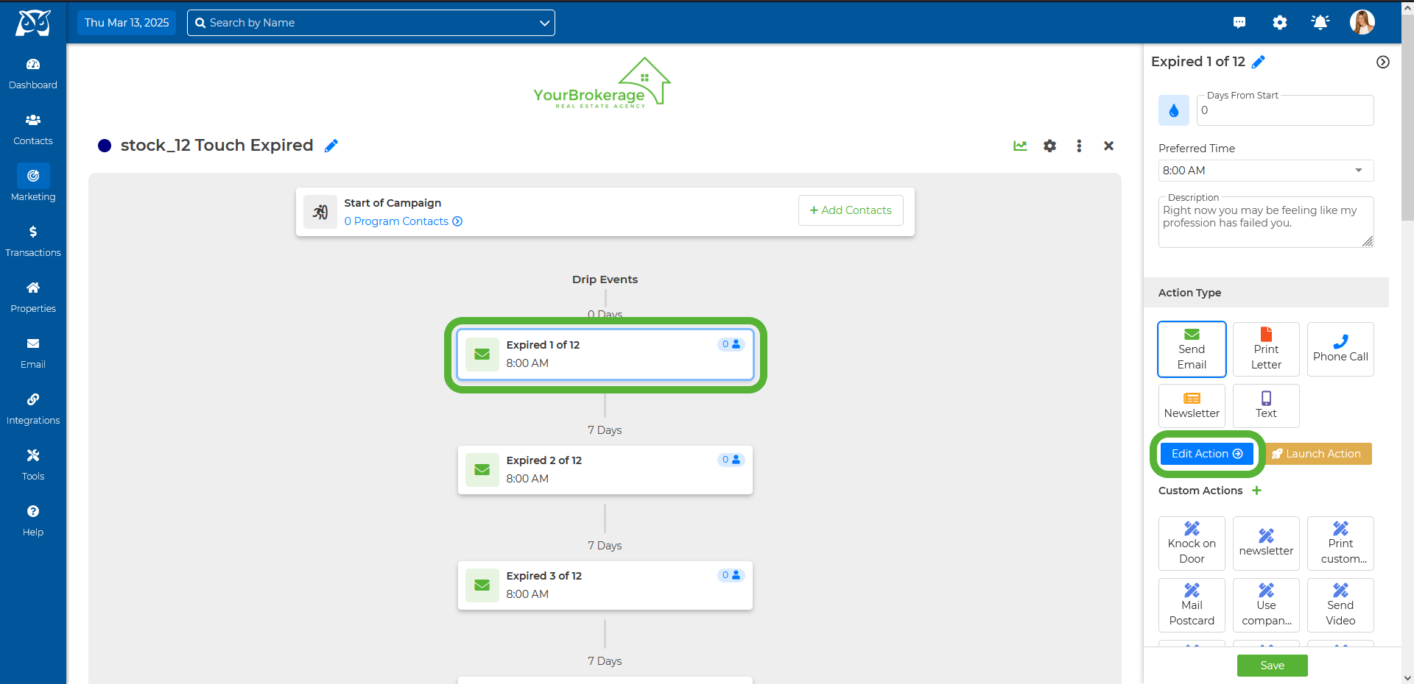Select the Print Letter action type

[x=1266, y=349]
